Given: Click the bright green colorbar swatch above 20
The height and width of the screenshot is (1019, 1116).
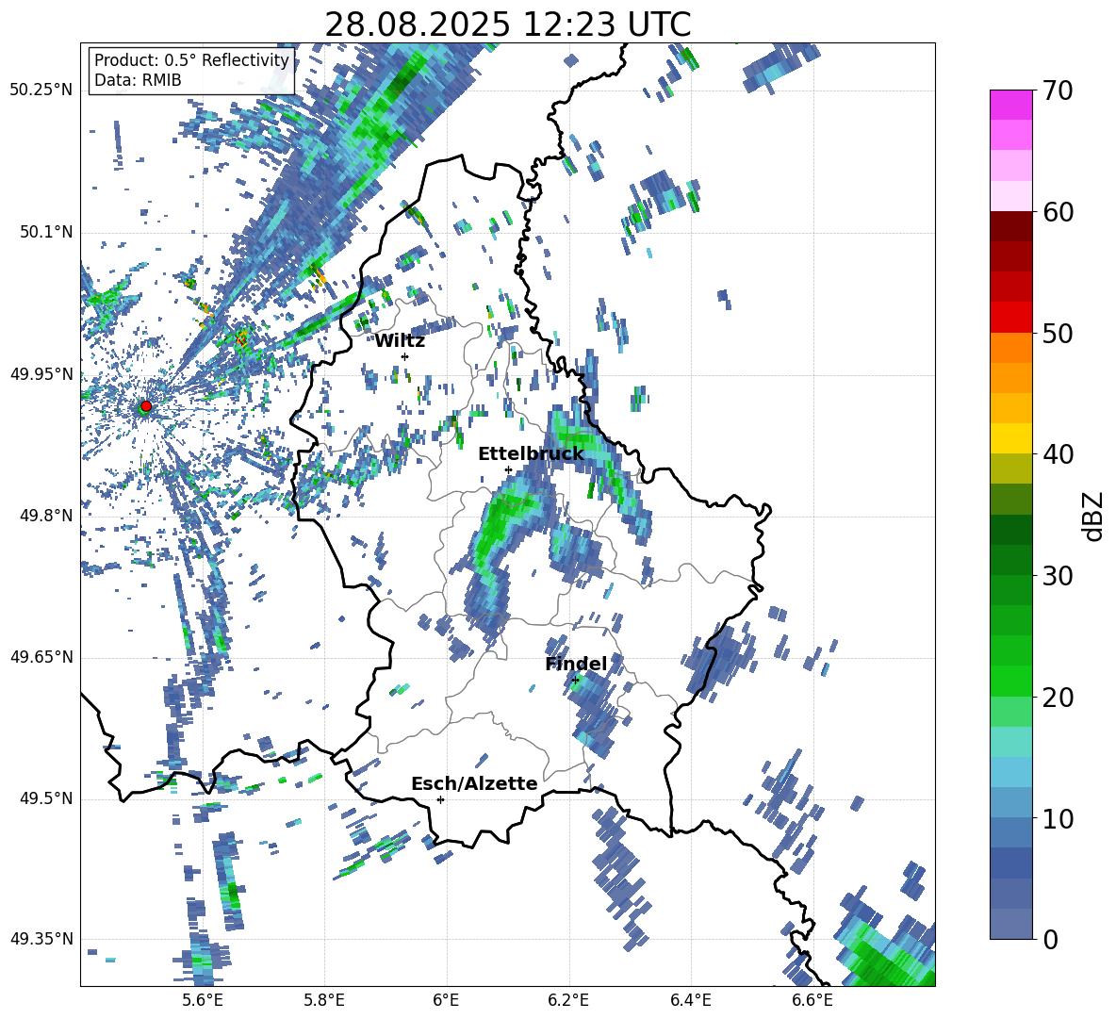Looking at the screenshot, I should (1010, 681).
